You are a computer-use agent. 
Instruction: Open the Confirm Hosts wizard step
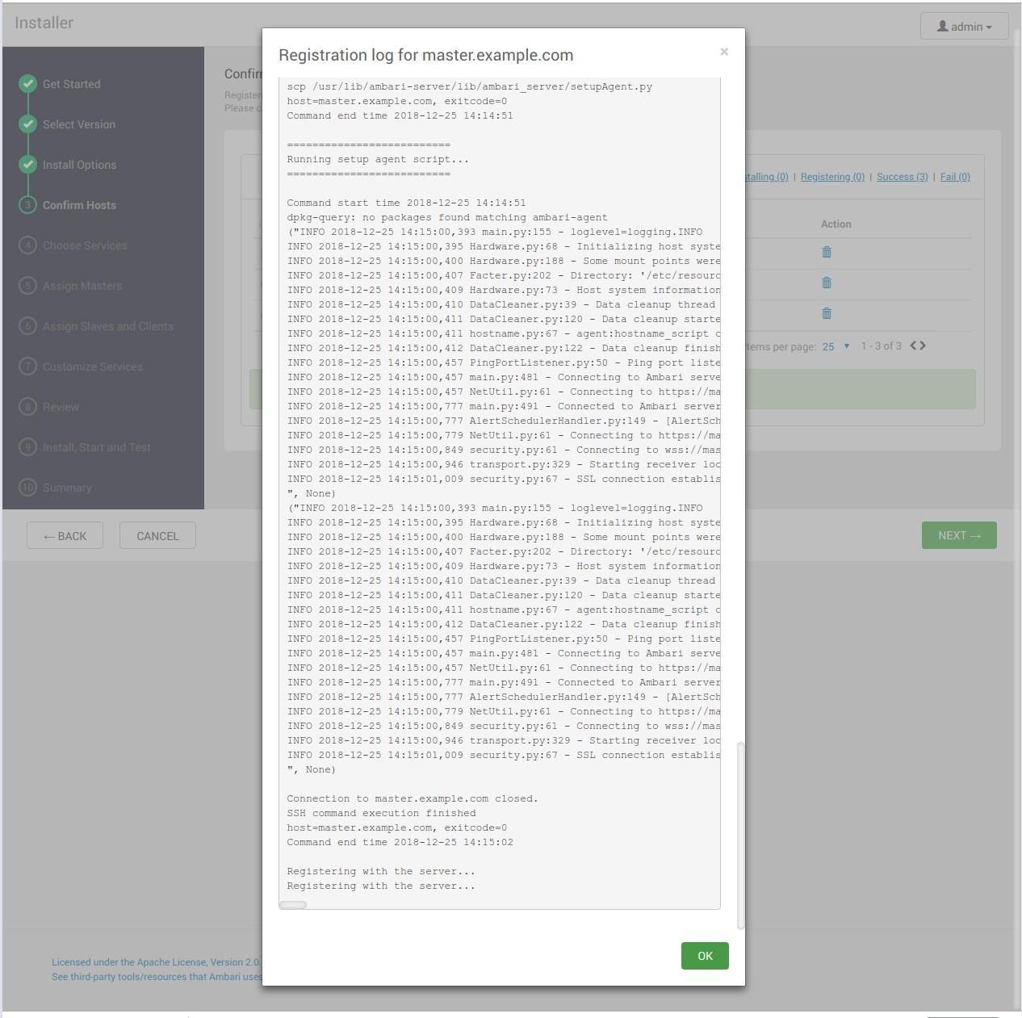click(79, 205)
